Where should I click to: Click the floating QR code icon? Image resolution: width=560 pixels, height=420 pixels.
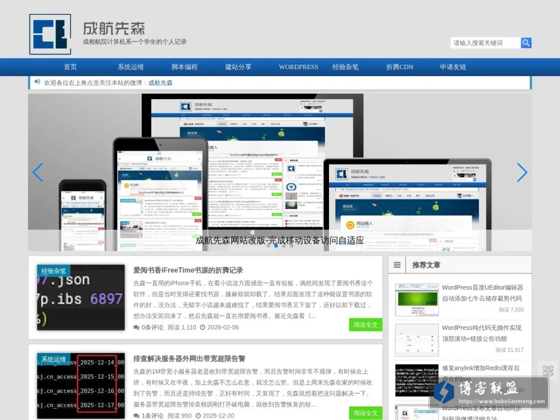tap(548, 371)
